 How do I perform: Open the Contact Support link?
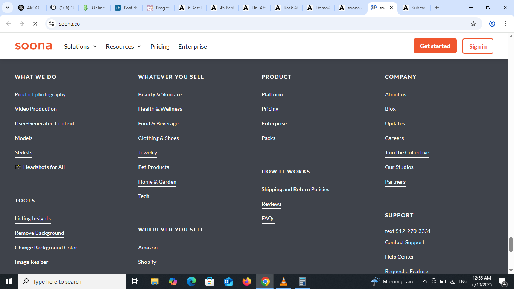[405, 242]
